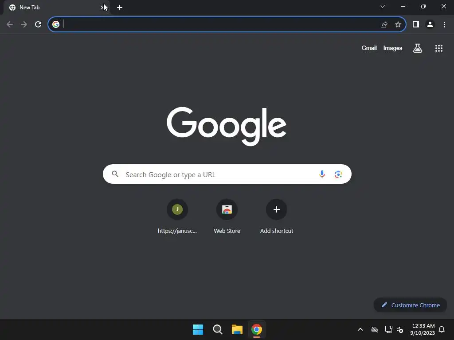Open the Chrome profile avatar menu
454x340 pixels.
430,25
